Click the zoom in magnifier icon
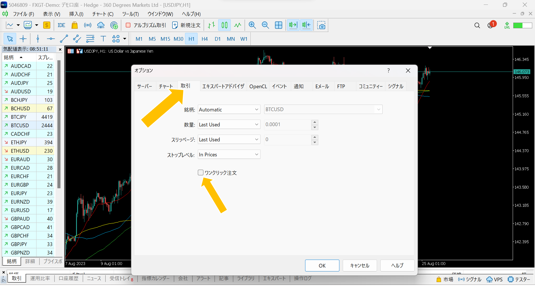 [x=252, y=25]
